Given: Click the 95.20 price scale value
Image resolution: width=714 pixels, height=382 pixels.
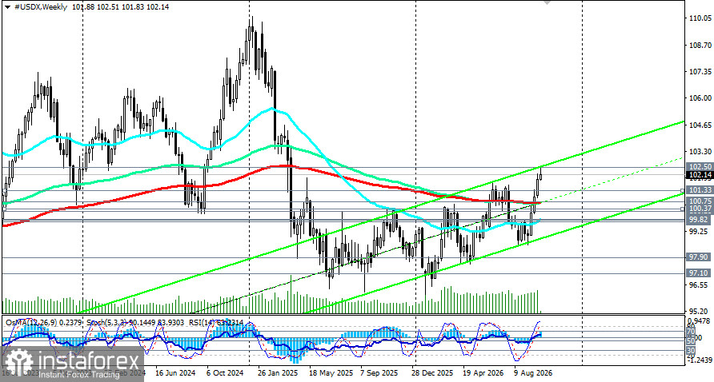Looking at the screenshot, I should [700, 311].
